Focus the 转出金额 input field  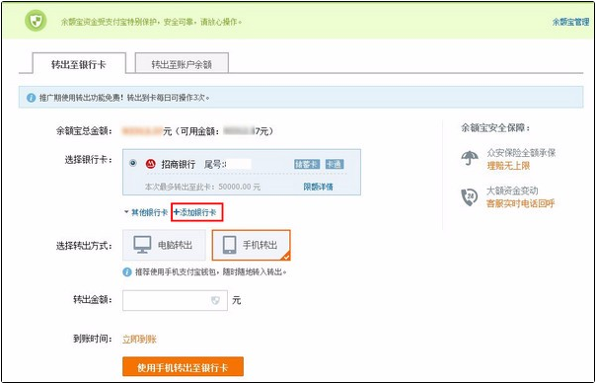[x=175, y=300]
